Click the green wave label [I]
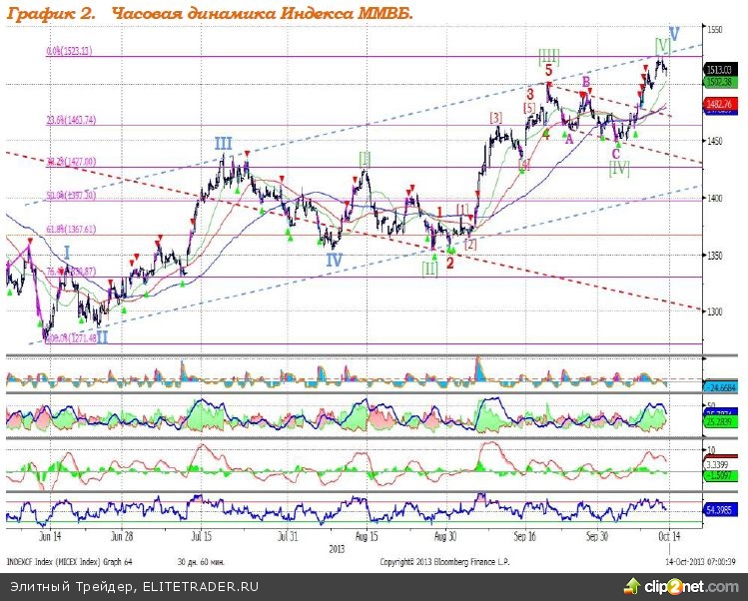This screenshot has height=601, width=748. (365, 159)
